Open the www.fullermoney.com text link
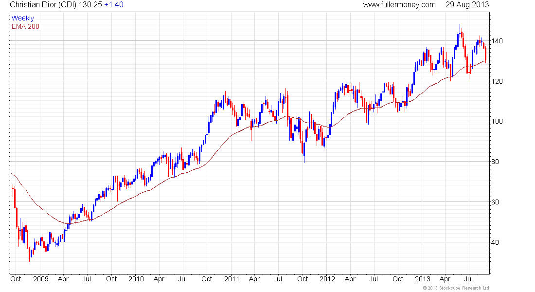 [x=399, y=5]
